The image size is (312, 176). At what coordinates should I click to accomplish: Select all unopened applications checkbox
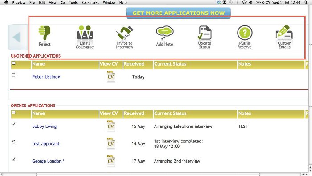tap(14, 63)
